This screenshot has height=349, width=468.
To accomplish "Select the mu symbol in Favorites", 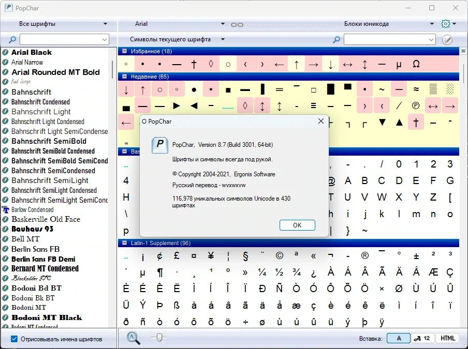I will tap(399, 64).
